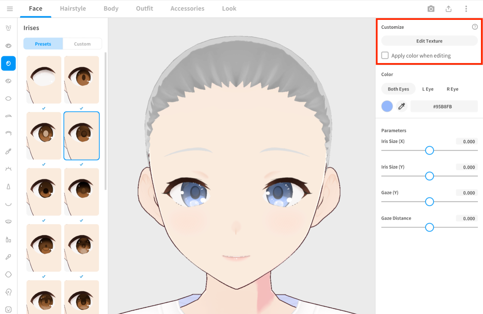Open the hamburger main menu

coord(10,9)
